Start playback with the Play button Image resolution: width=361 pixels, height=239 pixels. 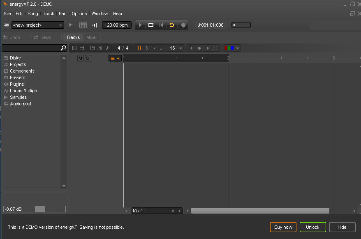(140, 25)
